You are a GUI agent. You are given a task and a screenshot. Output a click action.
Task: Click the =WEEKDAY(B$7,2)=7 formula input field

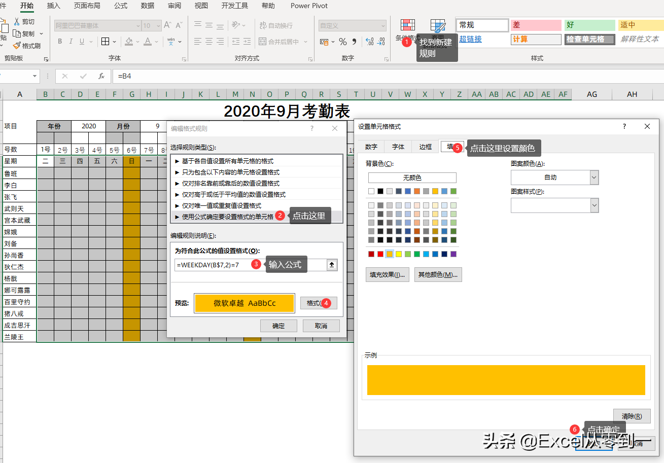pos(213,265)
